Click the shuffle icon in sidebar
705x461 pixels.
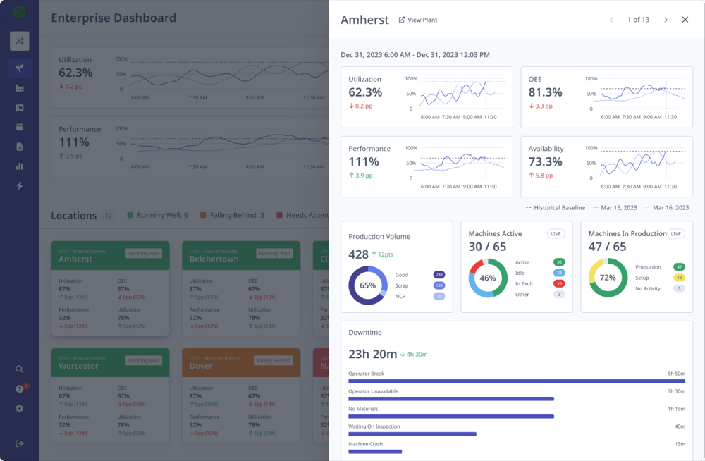[x=19, y=41]
